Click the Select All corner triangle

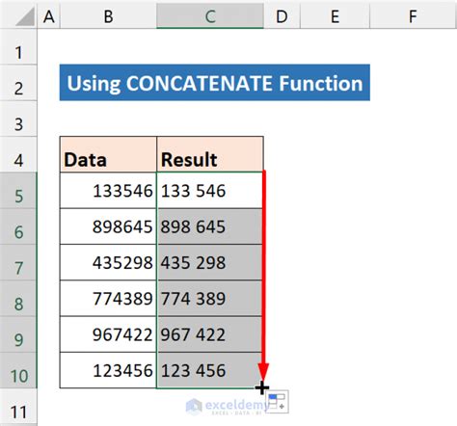tap(25, 16)
